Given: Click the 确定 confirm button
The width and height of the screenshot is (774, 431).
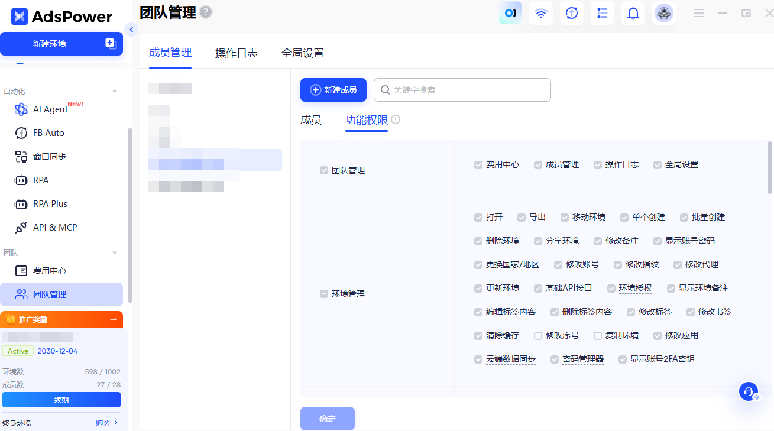Looking at the screenshot, I should 328,419.
